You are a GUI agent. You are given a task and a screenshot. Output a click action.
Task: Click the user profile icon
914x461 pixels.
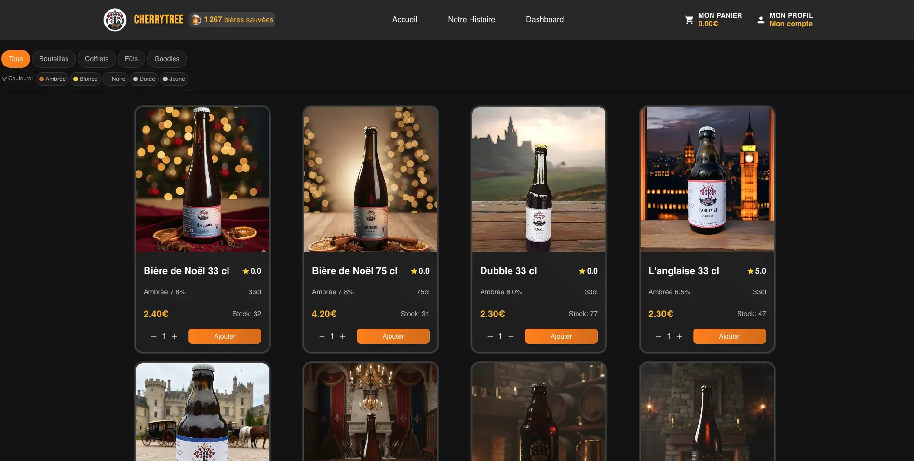point(760,20)
